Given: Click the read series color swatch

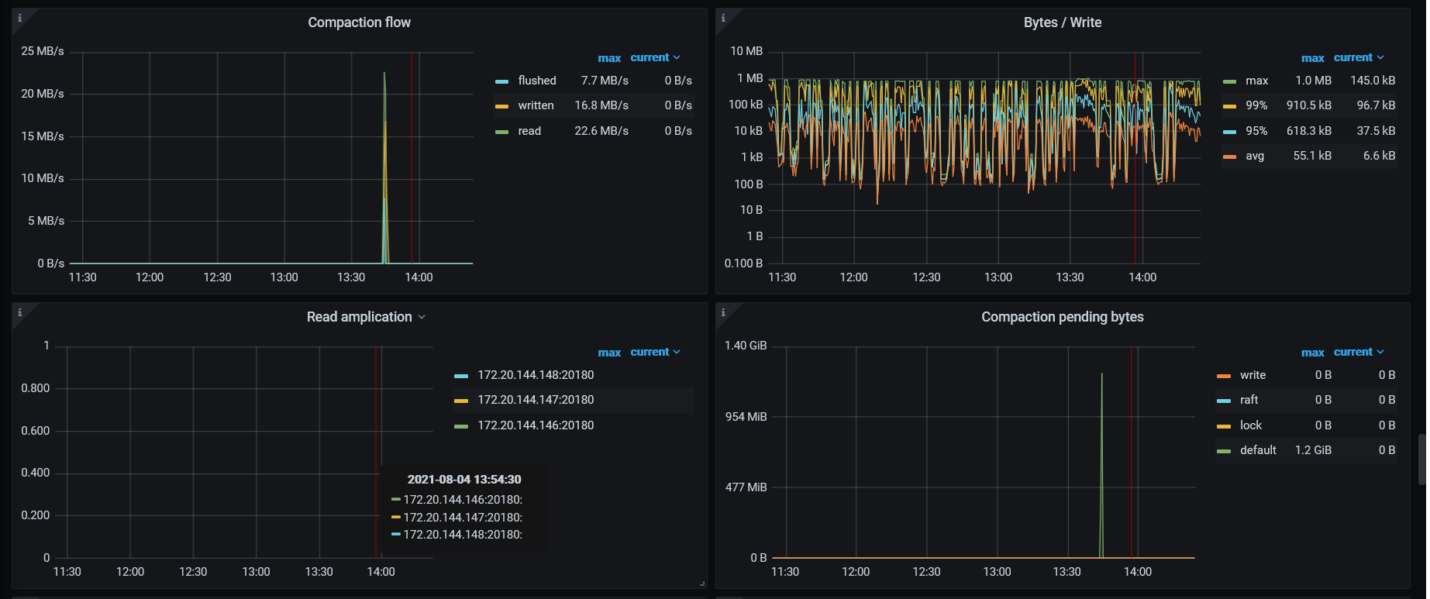Looking at the screenshot, I should point(502,132).
